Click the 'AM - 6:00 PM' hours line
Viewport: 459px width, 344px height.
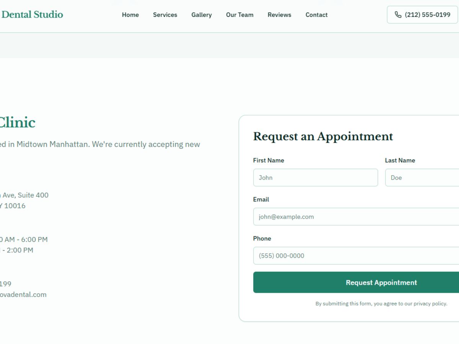tap(24, 240)
